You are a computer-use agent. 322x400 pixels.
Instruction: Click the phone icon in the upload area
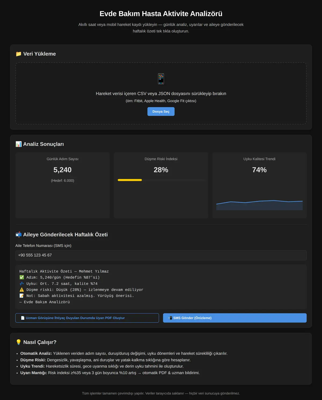pyautogui.click(x=161, y=79)
